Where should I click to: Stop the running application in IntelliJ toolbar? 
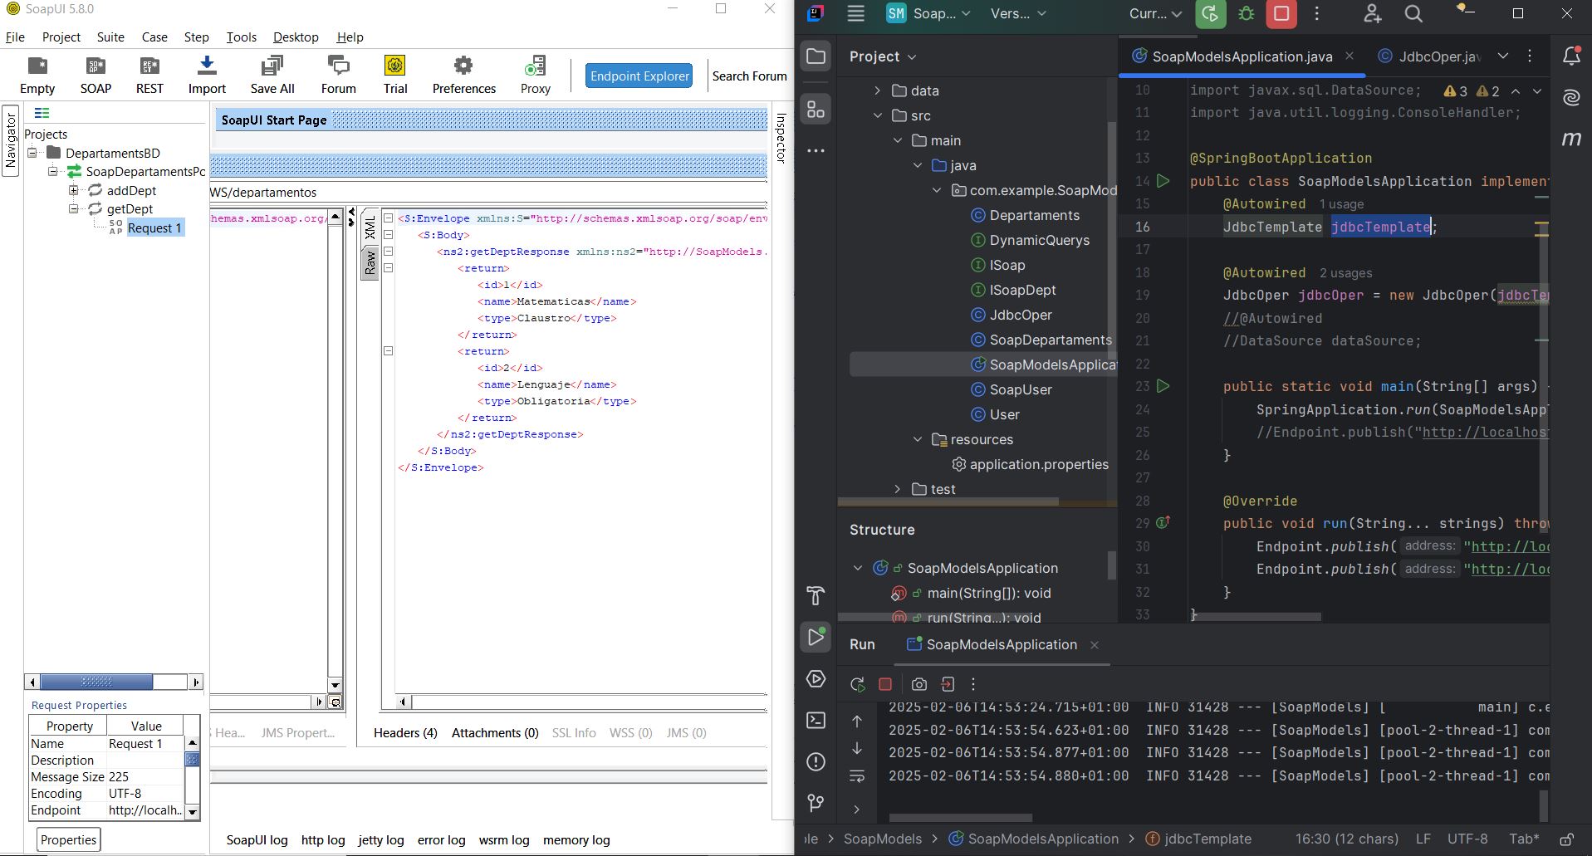click(1281, 13)
